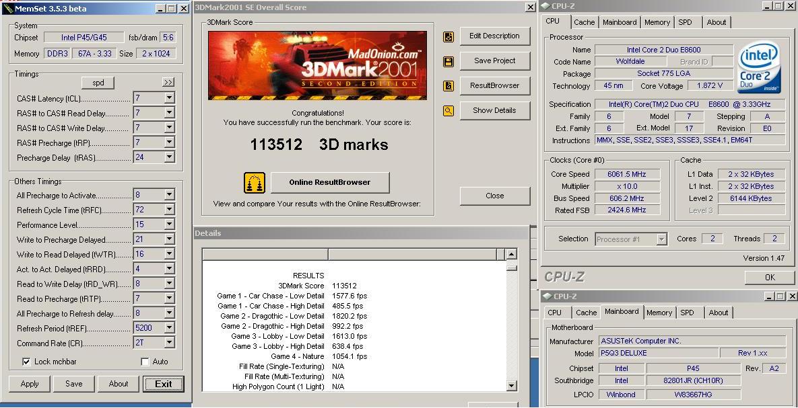This screenshot has width=798, height=408.
Task: Click Apply in MemSet
Action: pyautogui.click(x=30, y=384)
